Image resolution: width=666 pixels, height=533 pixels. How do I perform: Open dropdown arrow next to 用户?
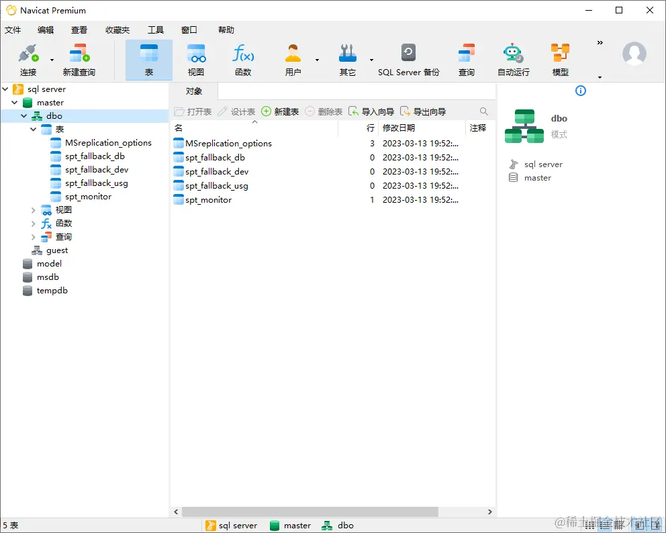click(317, 60)
